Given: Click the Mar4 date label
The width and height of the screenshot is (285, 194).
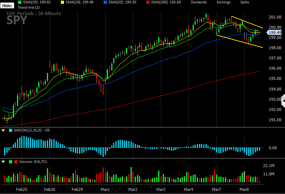Looking at the screenshot, I should point(188,189).
